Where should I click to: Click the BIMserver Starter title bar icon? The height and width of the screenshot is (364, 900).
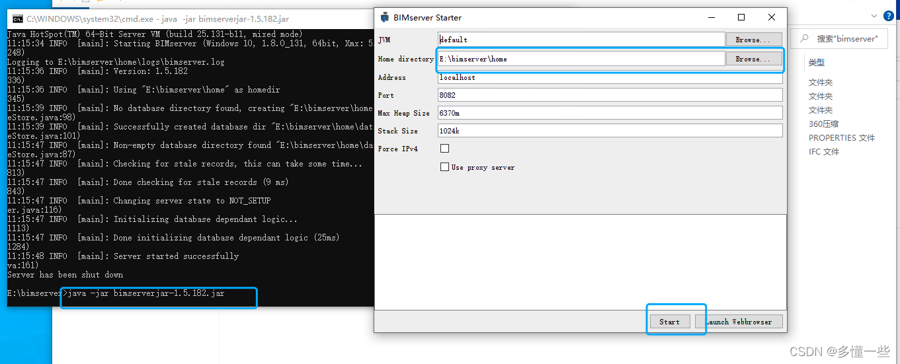(x=385, y=17)
